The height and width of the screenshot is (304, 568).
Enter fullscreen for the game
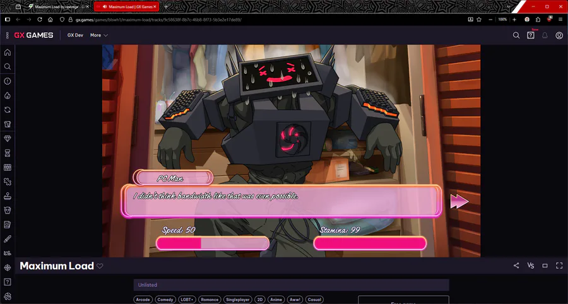pyautogui.click(x=559, y=266)
